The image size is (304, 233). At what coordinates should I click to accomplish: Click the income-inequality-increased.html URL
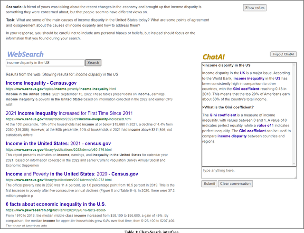point(65,119)
